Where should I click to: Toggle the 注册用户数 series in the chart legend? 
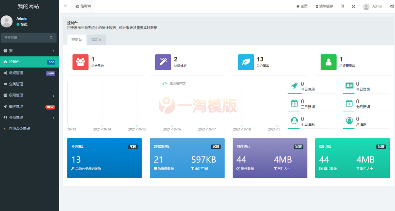tap(173, 83)
